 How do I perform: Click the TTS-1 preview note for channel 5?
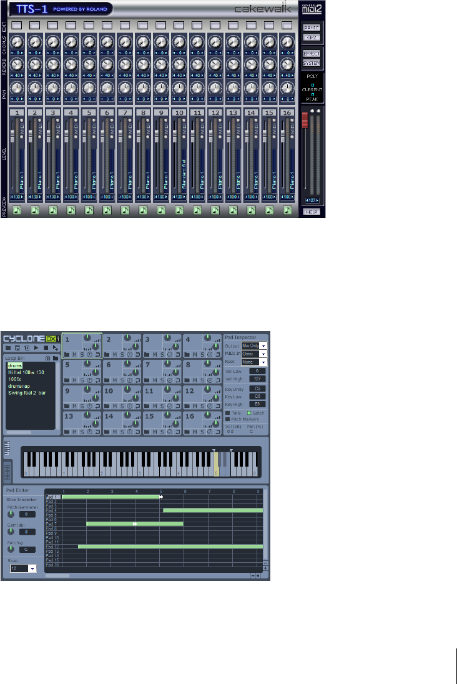pos(89,211)
